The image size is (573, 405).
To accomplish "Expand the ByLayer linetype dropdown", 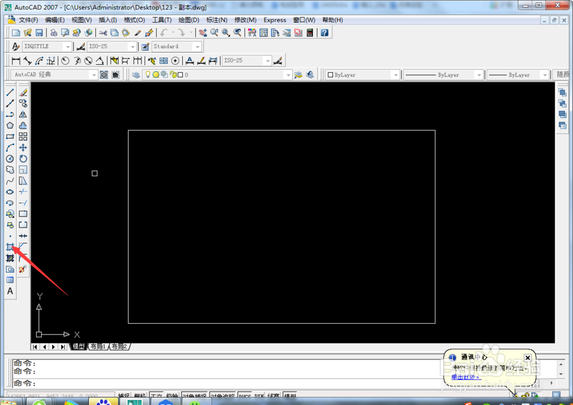I will click(479, 75).
